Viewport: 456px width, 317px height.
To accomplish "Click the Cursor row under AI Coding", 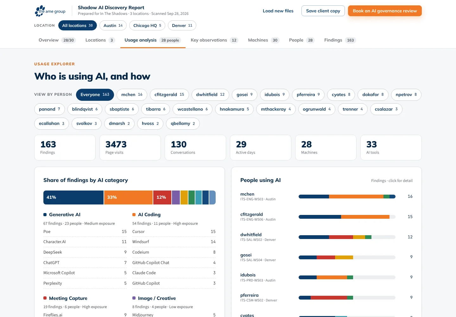I will (x=174, y=232).
